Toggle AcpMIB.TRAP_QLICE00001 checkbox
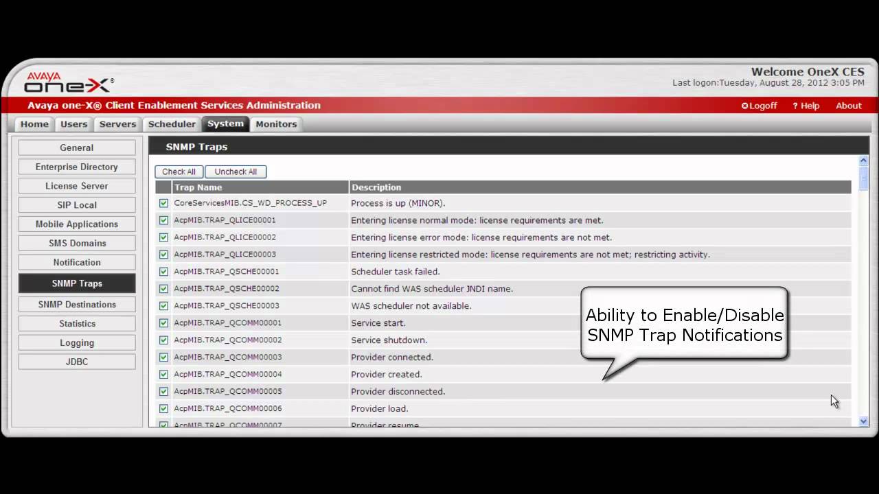Viewport: 879px width, 494px height. tap(163, 220)
